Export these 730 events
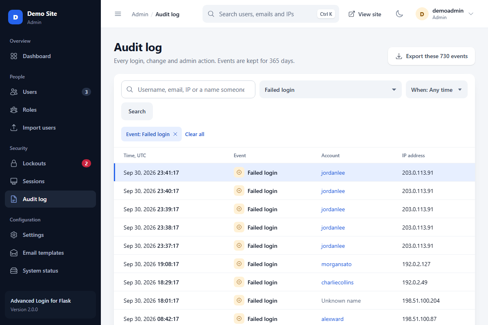This screenshot has height=325, width=488. 431,56
